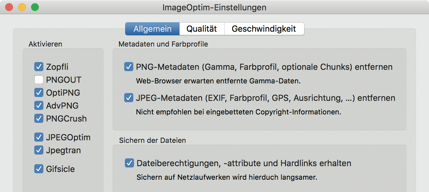Click the Gifsicle label text
This screenshot has width=429, height=192.
coord(60,169)
